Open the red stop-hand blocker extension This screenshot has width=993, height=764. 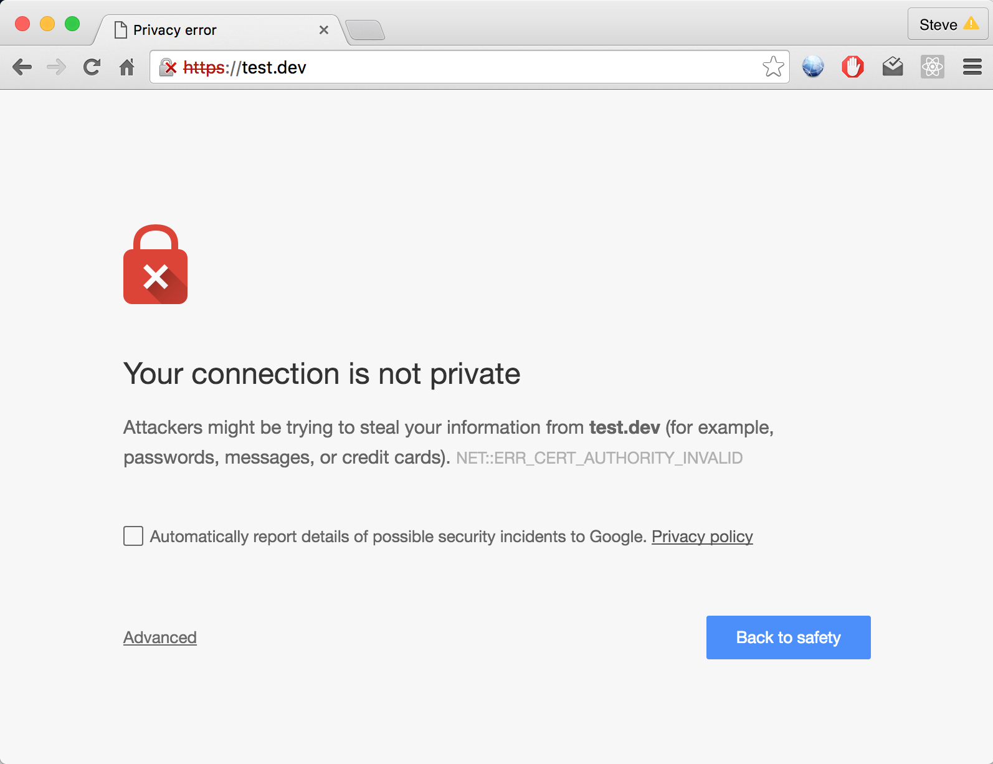tap(853, 67)
